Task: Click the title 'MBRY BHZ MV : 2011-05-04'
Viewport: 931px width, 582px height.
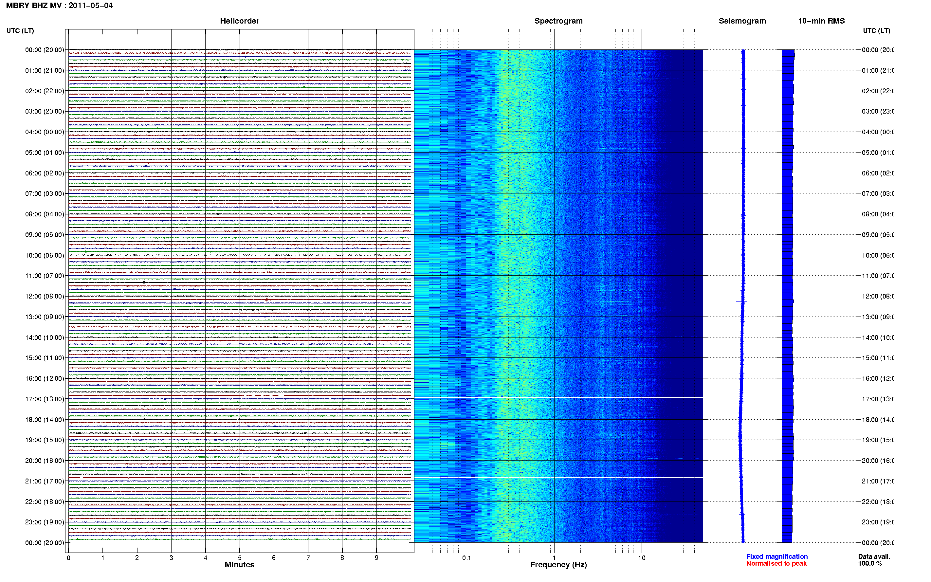Action: [x=59, y=6]
